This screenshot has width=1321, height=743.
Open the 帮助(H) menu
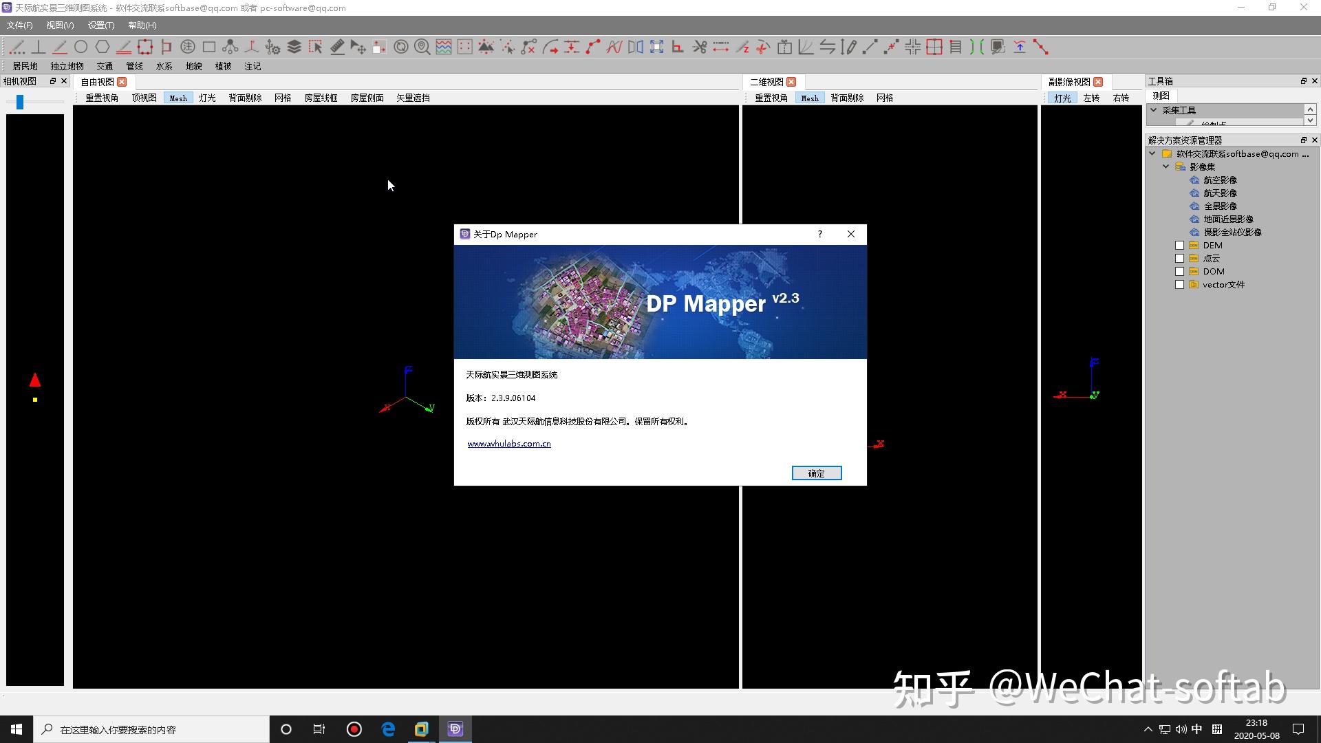[x=142, y=25]
